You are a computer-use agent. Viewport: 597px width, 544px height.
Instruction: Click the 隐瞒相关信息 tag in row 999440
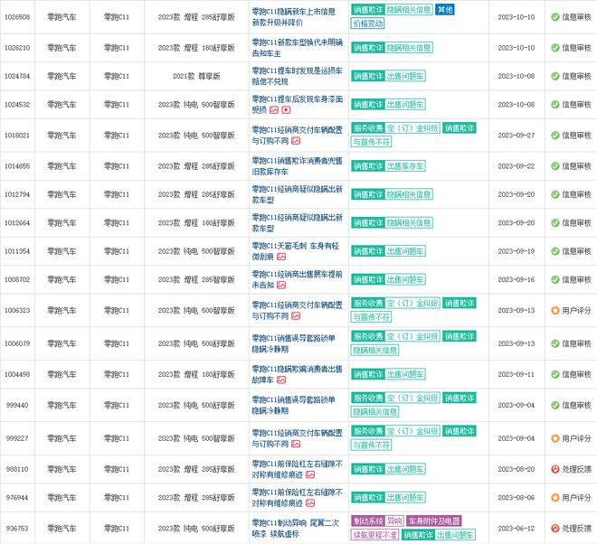point(374,412)
